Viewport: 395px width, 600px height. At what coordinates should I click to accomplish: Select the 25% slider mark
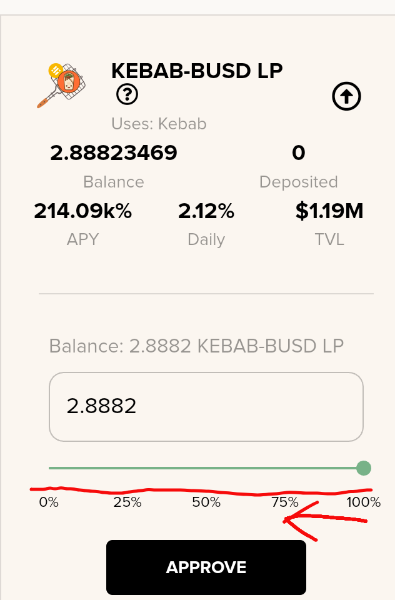point(127,502)
